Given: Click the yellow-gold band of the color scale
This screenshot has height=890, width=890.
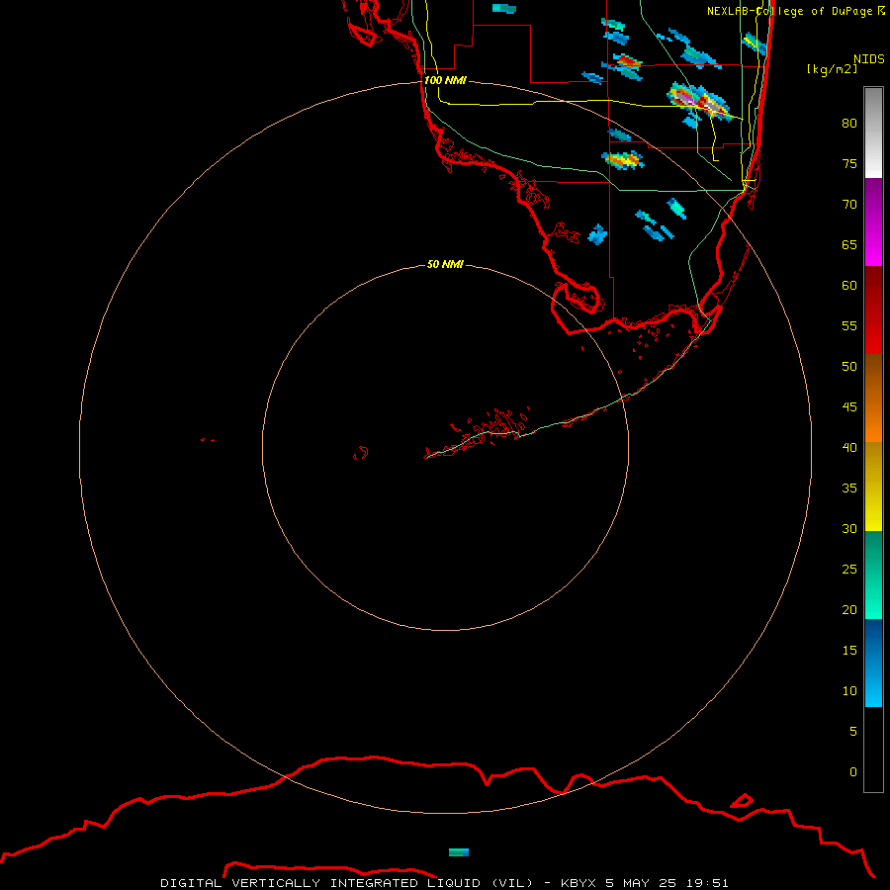Looking at the screenshot, I should point(873,487).
